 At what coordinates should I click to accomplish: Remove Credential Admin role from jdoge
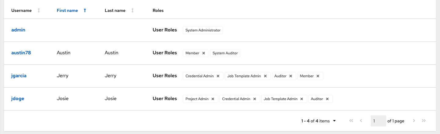click(255, 99)
